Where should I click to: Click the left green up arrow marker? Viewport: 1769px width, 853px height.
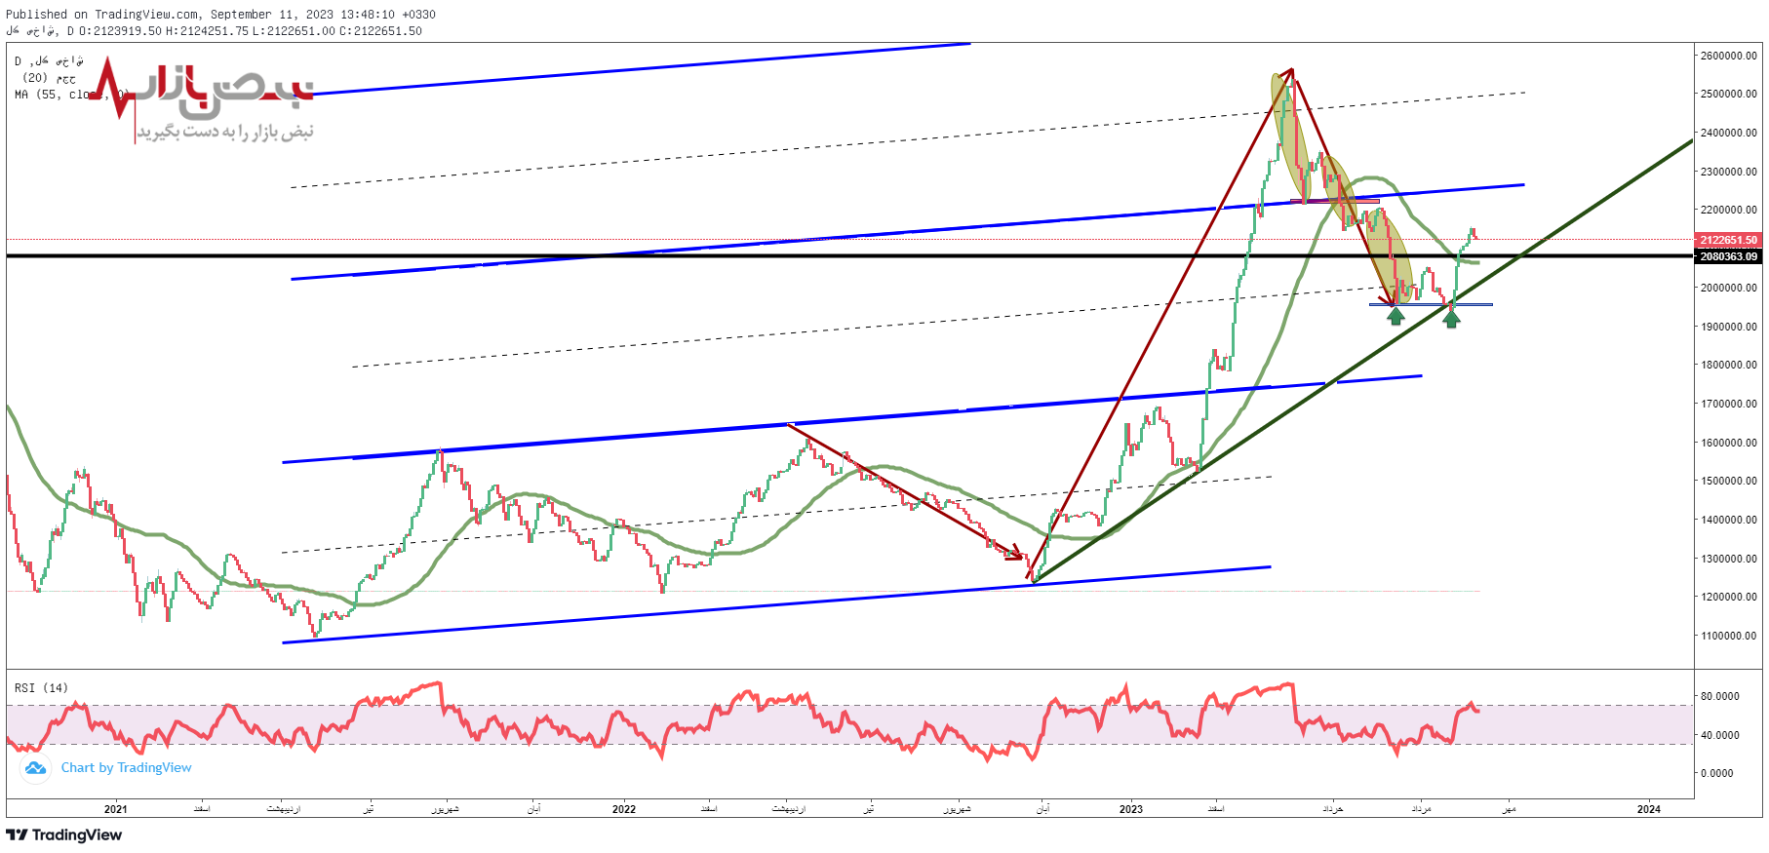tap(1396, 316)
